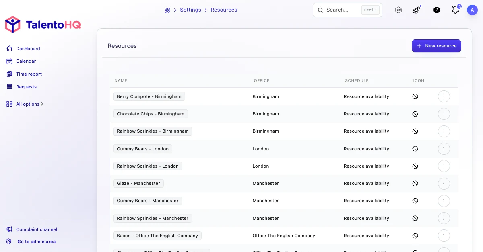Image resolution: width=483 pixels, height=252 pixels.
Task: Click no-icon symbol for Glaze - Manchester
Action: coord(415,183)
